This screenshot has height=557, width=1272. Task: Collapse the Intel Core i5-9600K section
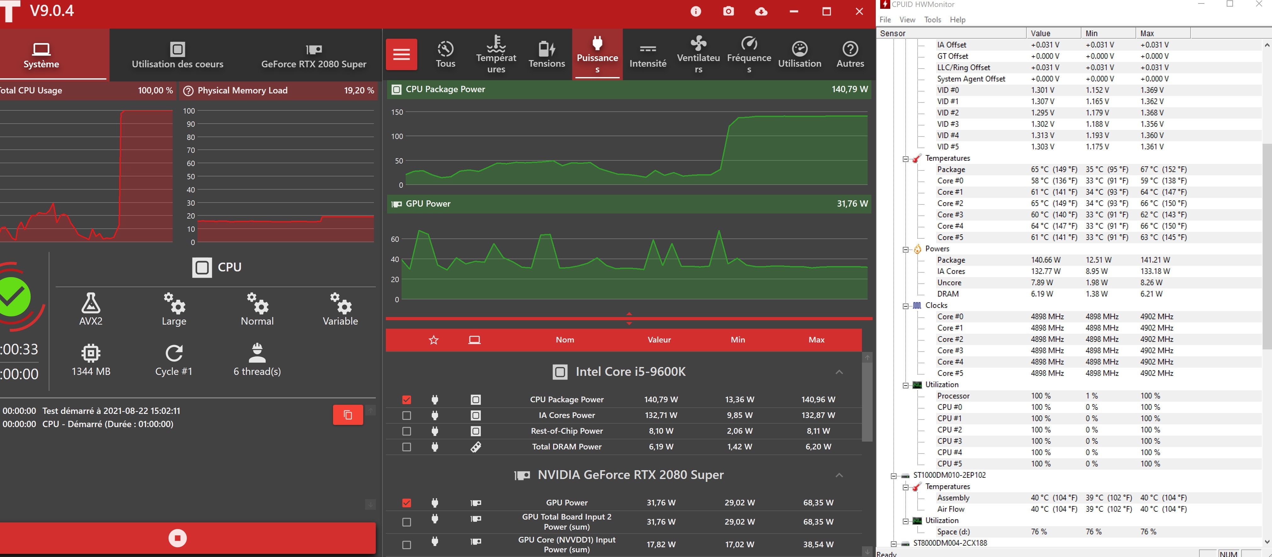pyautogui.click(x=839, y=372)
